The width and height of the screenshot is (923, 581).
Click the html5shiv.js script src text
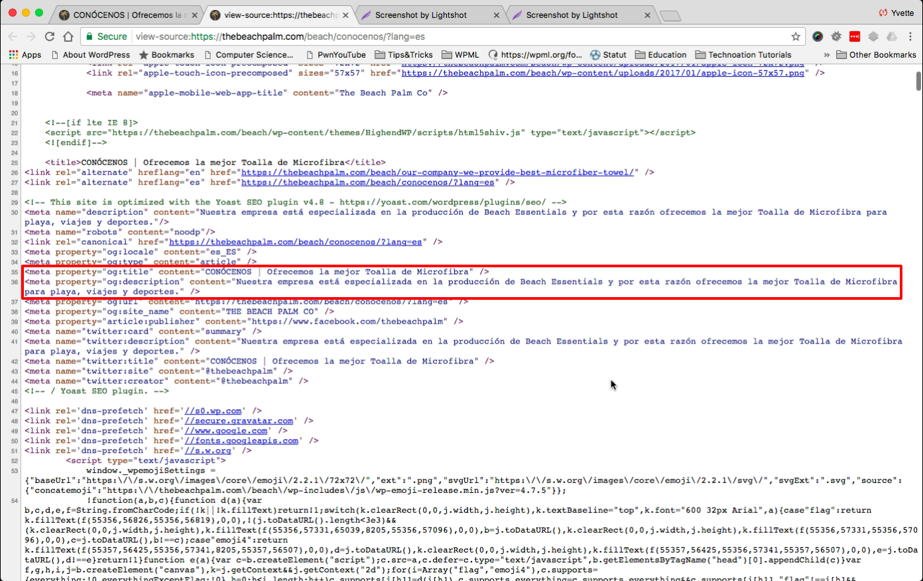318,133
